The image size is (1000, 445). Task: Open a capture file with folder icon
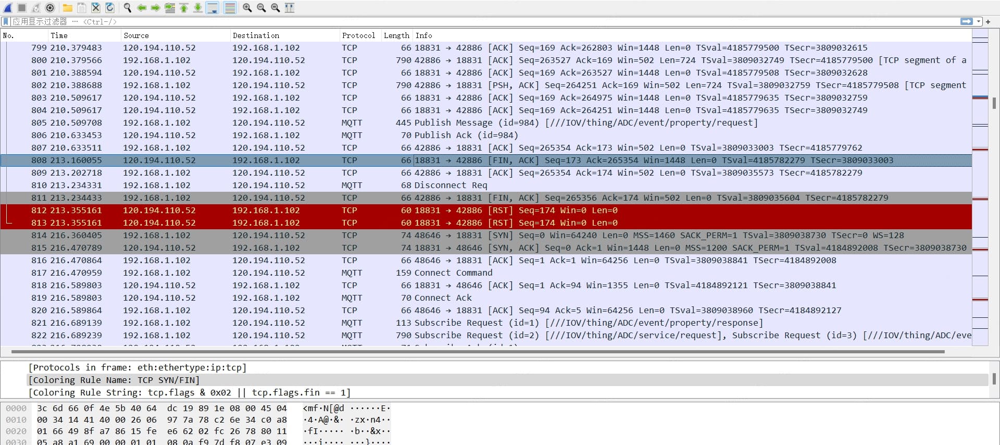[68, 8]
